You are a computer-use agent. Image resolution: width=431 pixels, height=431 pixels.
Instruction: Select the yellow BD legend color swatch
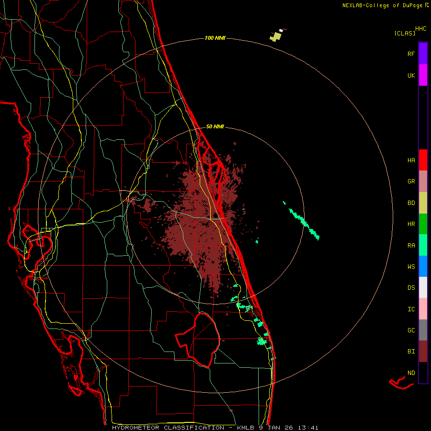423,203
